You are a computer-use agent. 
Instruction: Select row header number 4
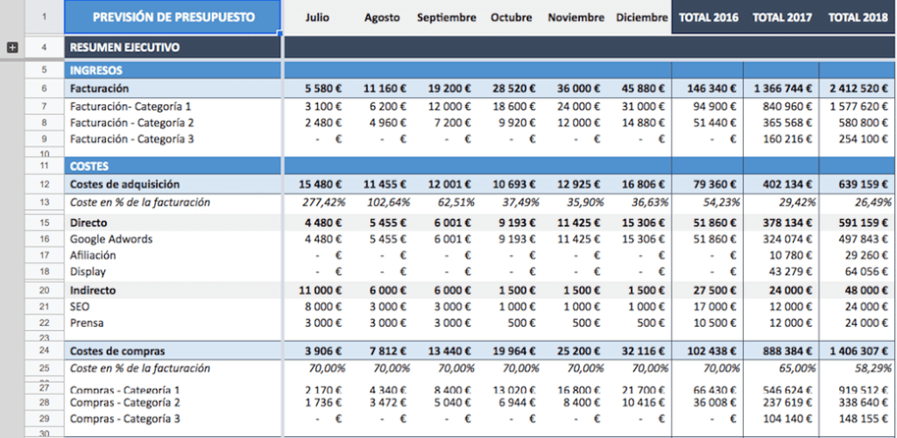pos(44,48)
